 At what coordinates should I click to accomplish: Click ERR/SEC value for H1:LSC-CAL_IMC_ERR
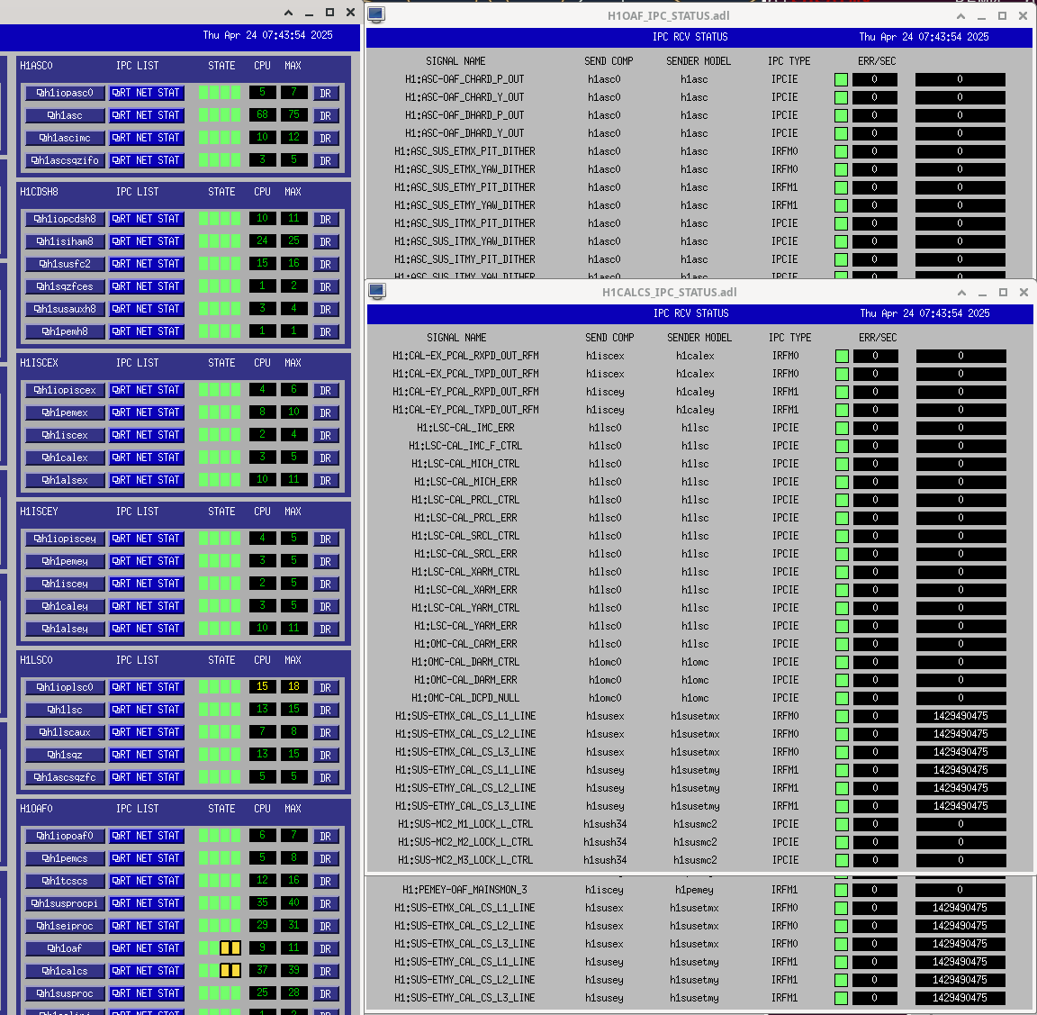tap(876, 428)
